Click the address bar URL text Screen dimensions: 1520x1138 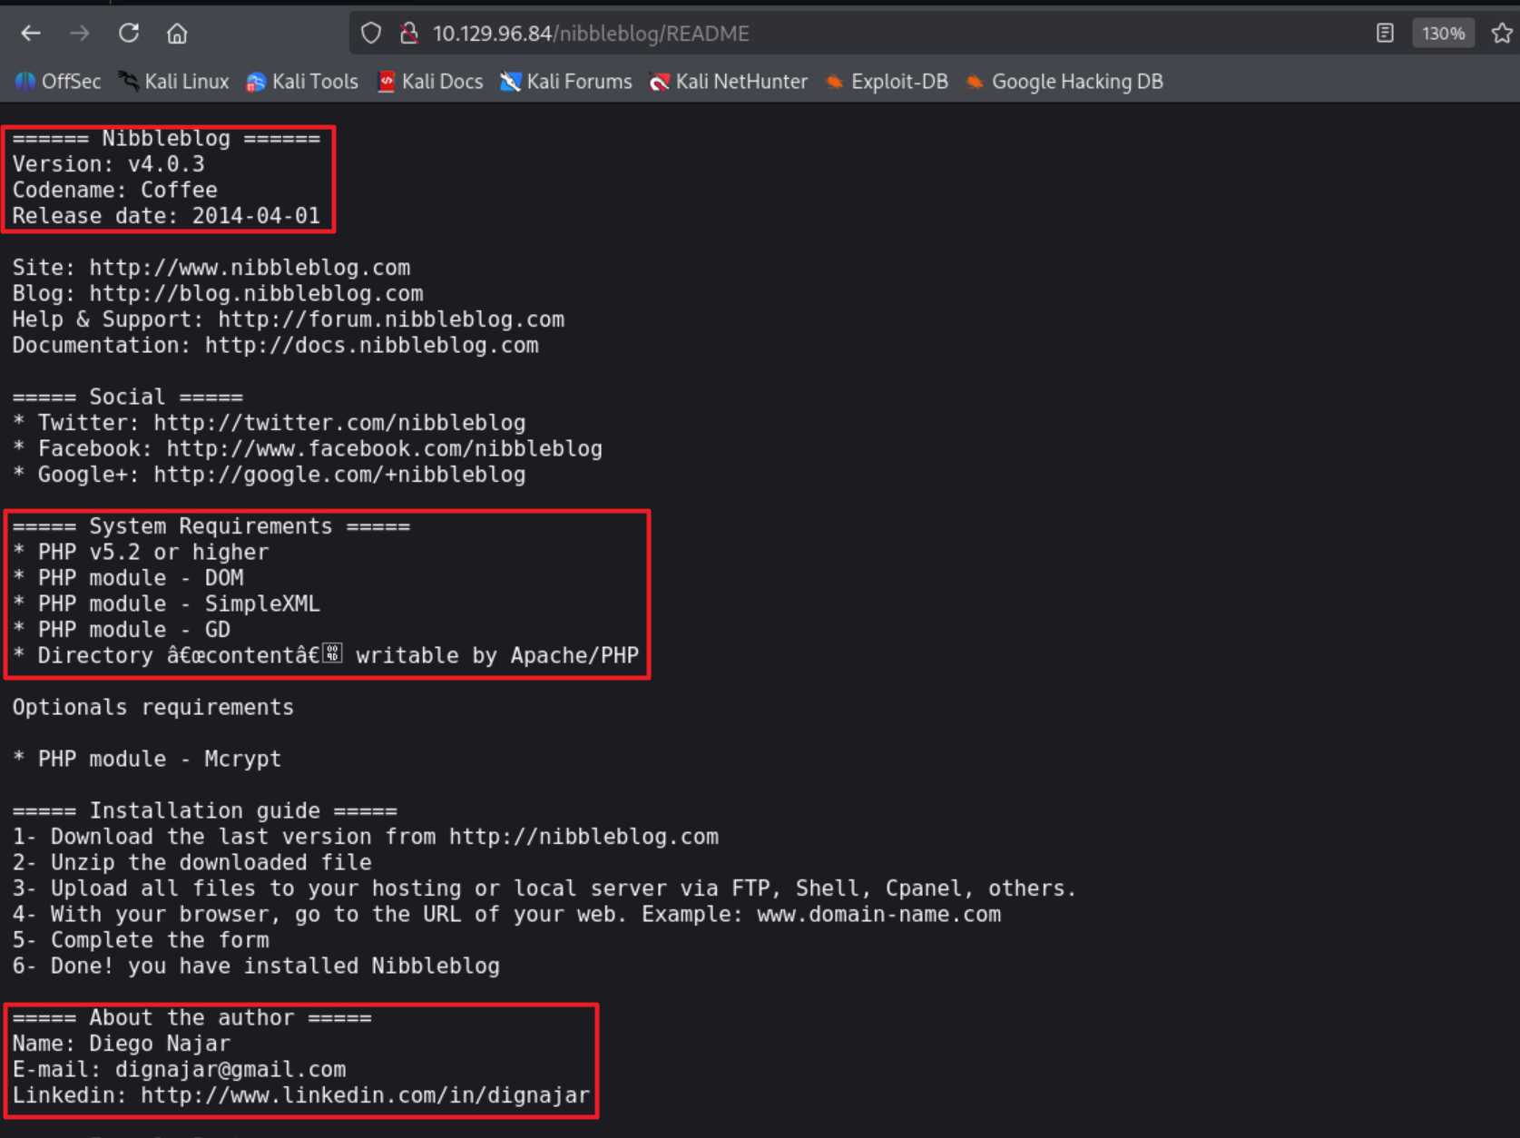pyautogui.click(x=590, y=34)
